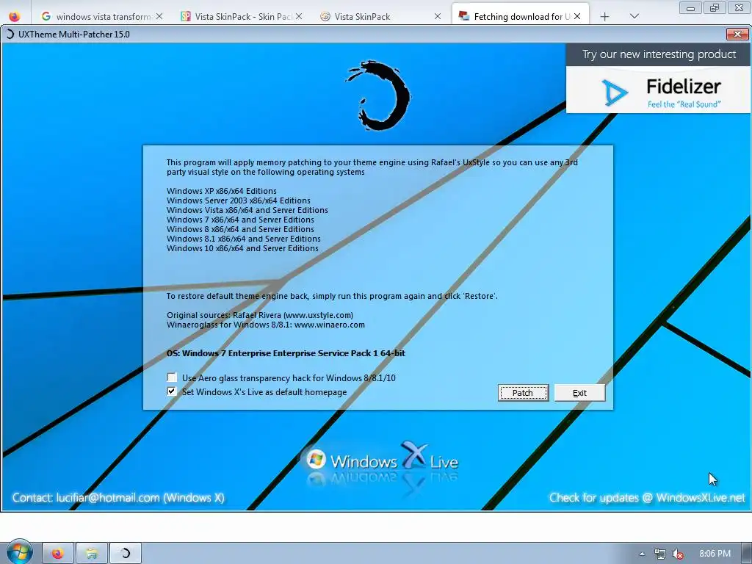752x564 pixels.
Task: Minimize the Firefox browser window
Action: [x=691, y=7]
